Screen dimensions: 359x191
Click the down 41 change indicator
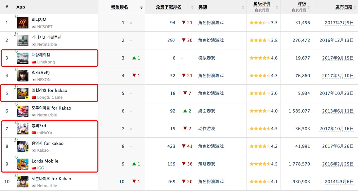coord(187,146)
